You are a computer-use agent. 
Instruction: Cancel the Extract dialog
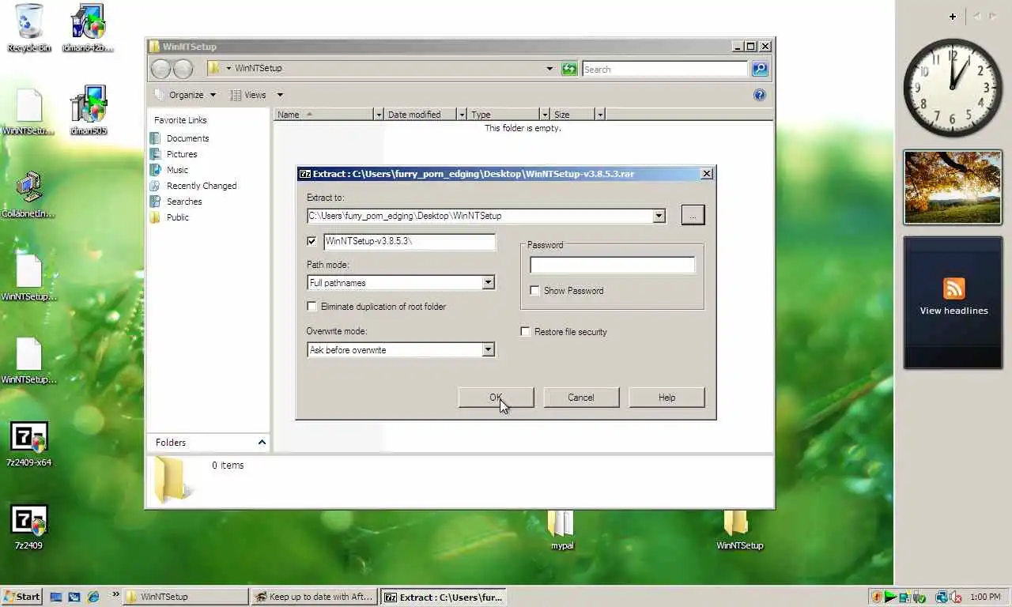(x=581, y=398)
